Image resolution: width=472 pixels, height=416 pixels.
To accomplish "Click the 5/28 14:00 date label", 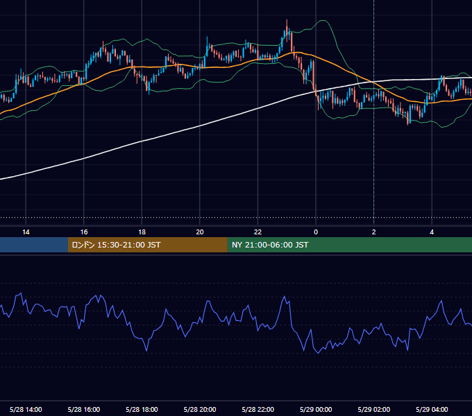I will (x=26, y=409).
